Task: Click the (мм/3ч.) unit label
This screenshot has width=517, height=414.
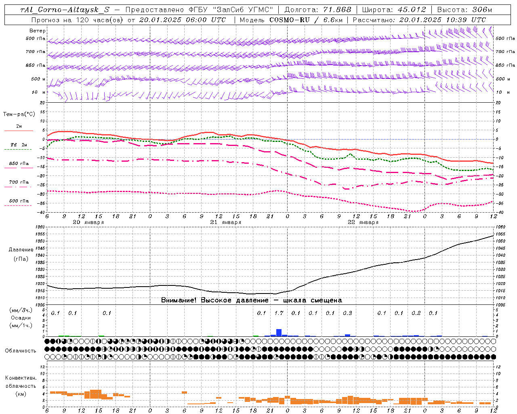Action: 21,310
